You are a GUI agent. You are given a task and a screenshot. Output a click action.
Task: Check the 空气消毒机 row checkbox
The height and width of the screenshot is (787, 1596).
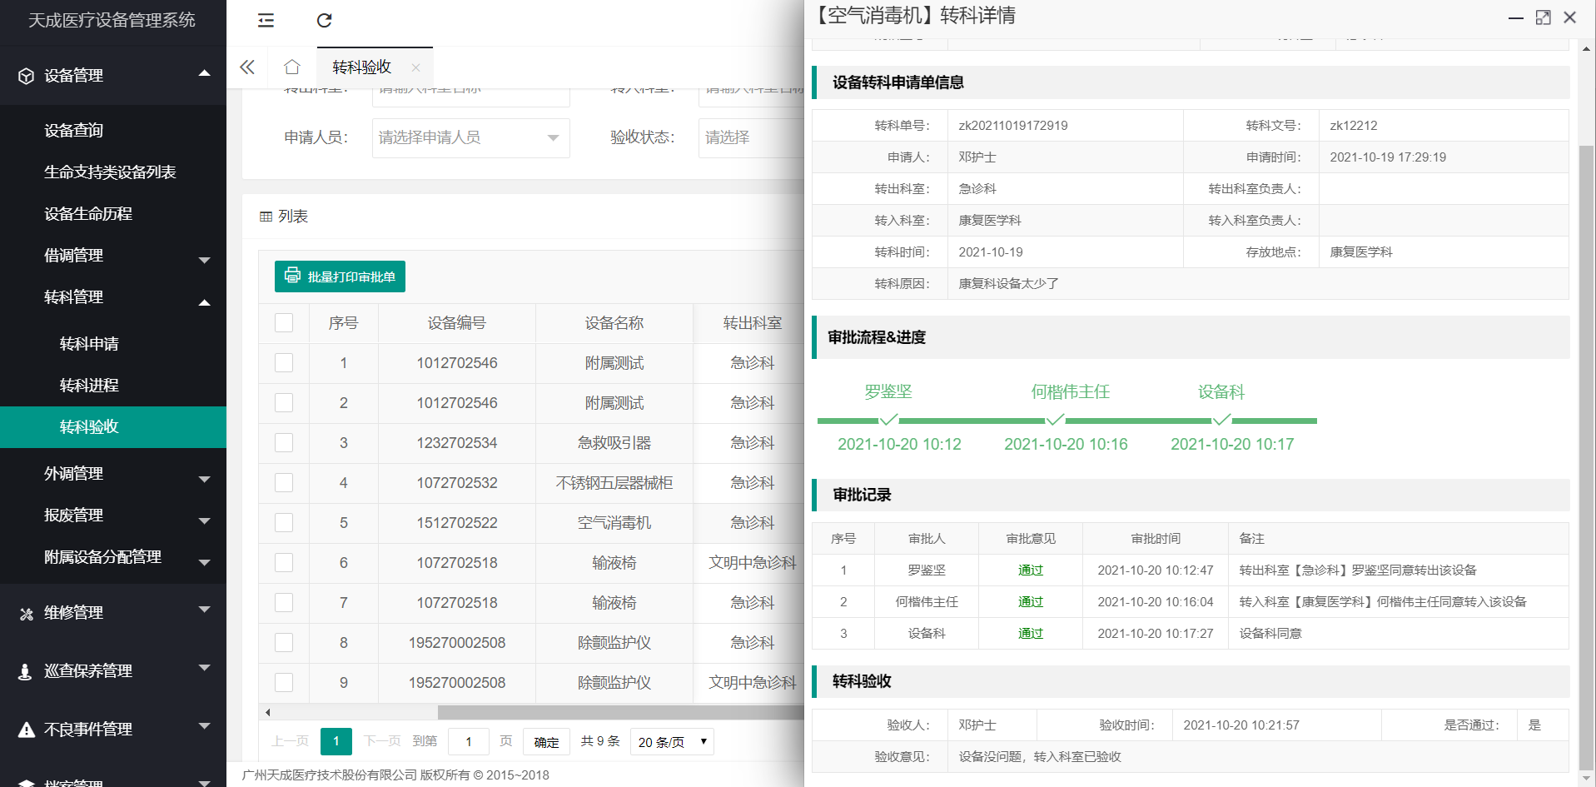point(284,523)
